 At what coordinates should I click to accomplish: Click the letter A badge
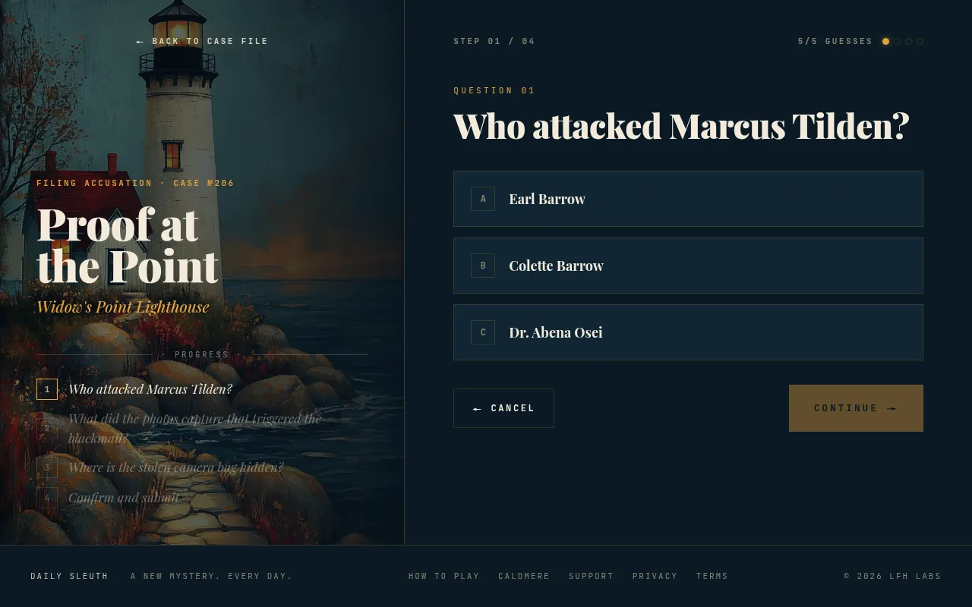(483, 199)
